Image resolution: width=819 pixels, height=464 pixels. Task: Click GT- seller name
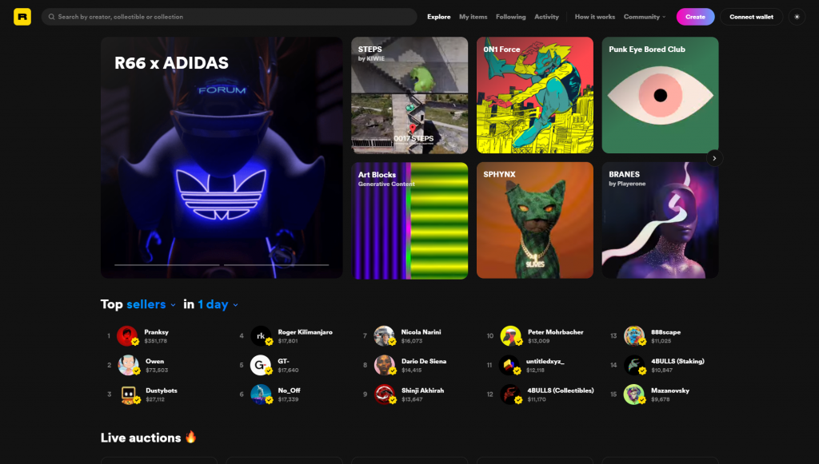284,361
